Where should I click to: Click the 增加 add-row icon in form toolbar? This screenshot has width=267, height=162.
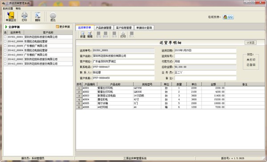pyautogui.click(x=98, y=35)
